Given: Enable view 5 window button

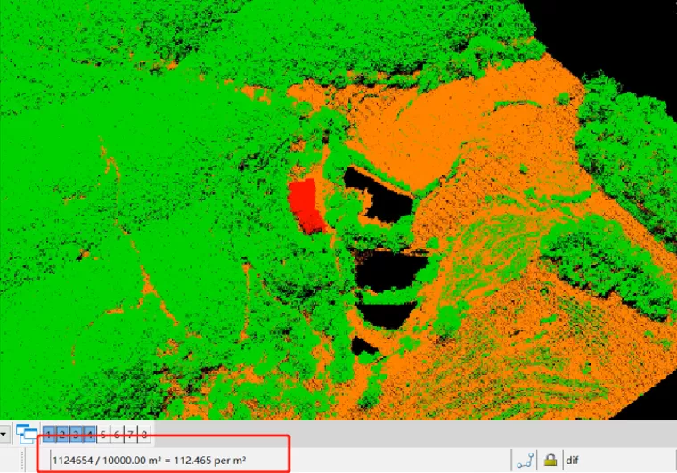Looking at the screenshot, I should [x=103, y=434].
